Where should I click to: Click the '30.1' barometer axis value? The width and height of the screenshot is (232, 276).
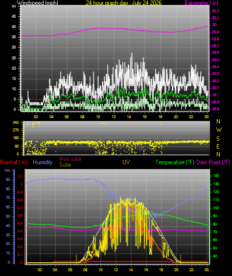pyautogui.click(x=215, y=18)
